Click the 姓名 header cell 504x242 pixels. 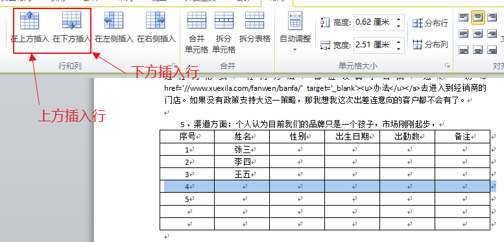pyautogui.click(x=242, y=137)
